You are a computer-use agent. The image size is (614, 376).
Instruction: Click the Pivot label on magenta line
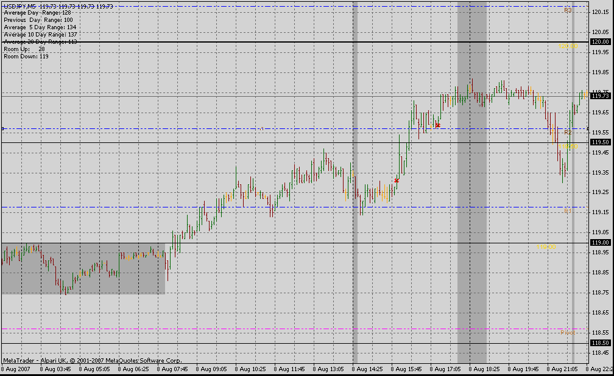[x=567, y=333]
